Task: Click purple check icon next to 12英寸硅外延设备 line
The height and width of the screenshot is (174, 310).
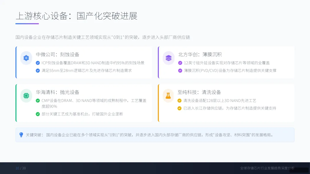Action: pos(180,63)
